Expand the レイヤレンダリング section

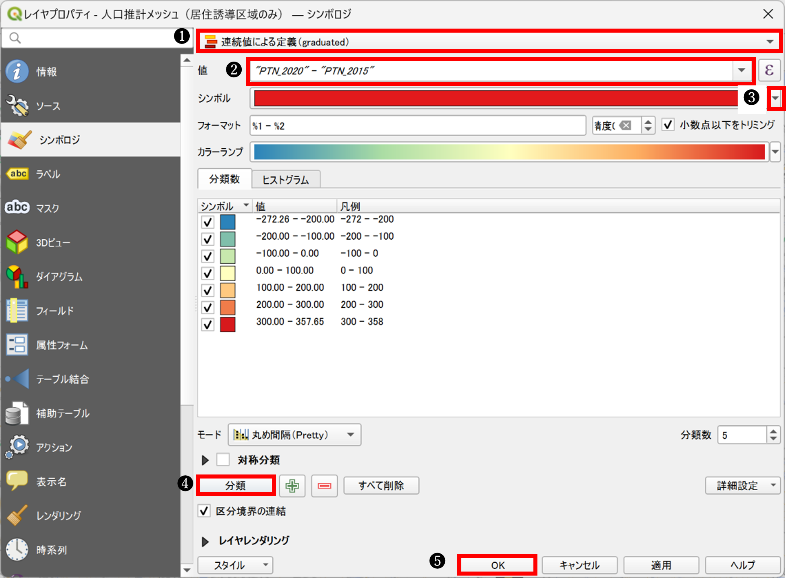pyautogui.click(x=205, y=541)
